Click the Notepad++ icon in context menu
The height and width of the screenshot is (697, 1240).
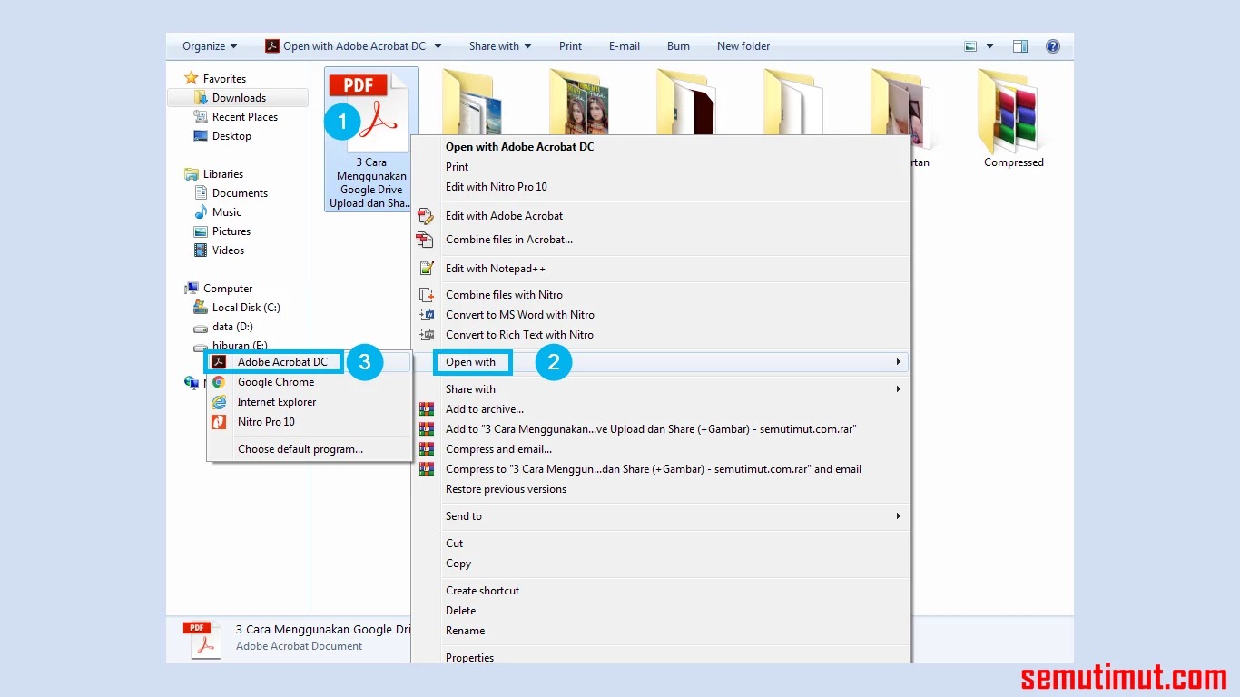(x=426, y=269)
